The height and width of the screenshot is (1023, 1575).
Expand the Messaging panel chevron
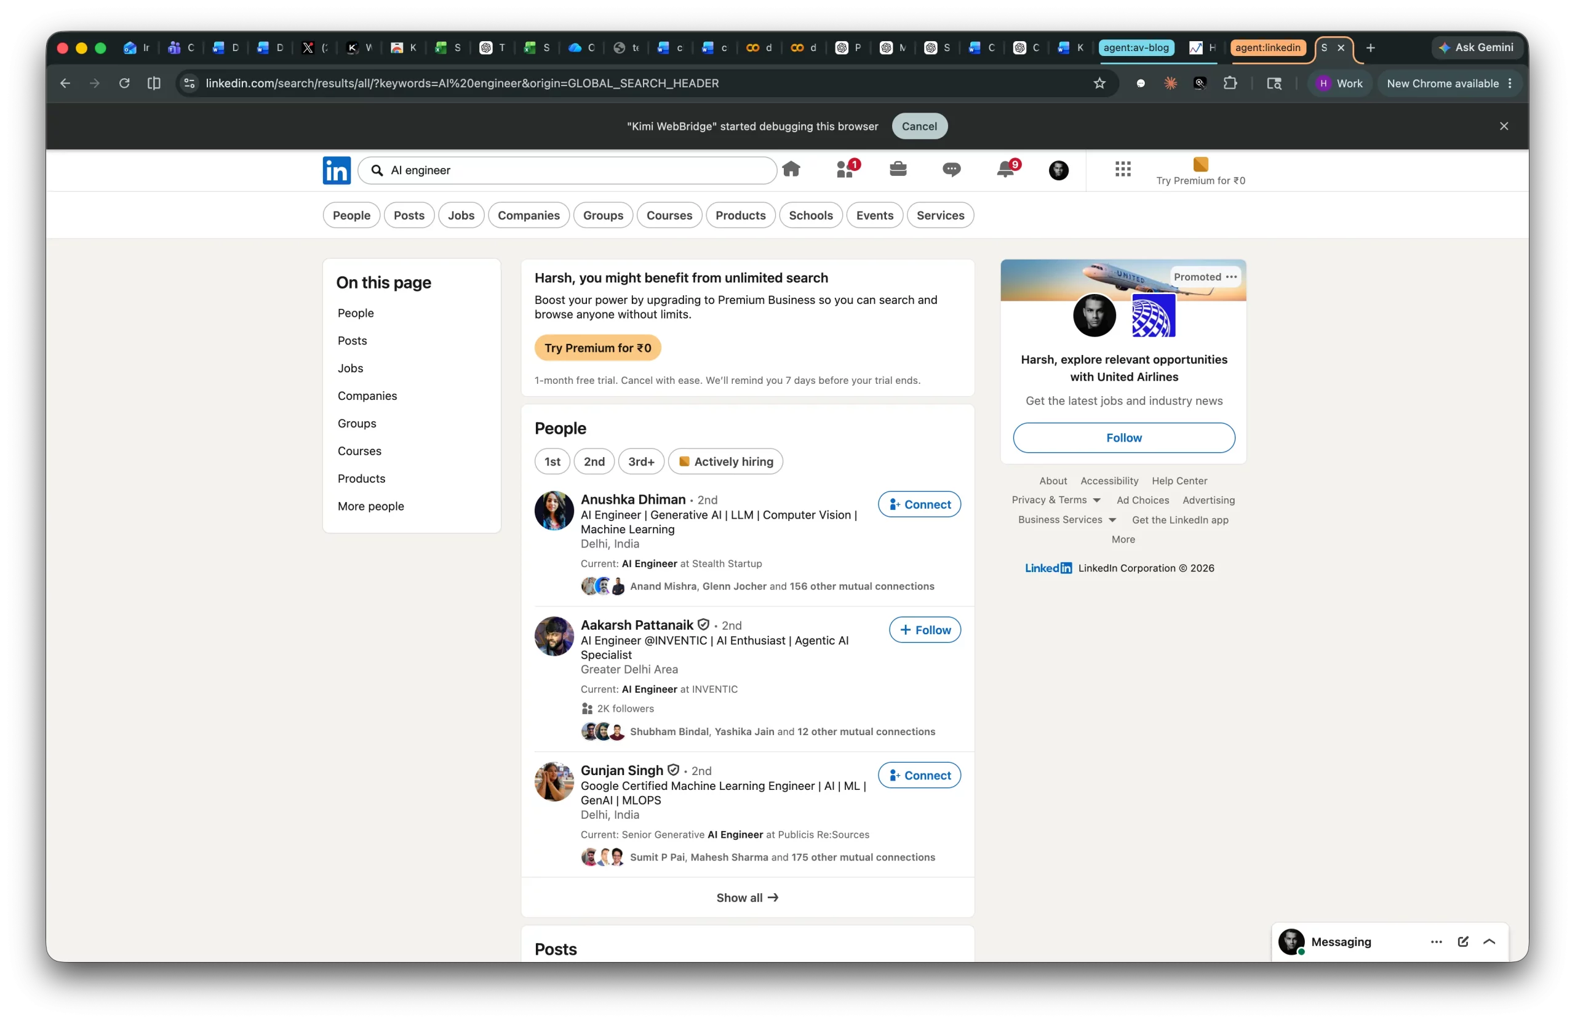(x=1489, y=942)
